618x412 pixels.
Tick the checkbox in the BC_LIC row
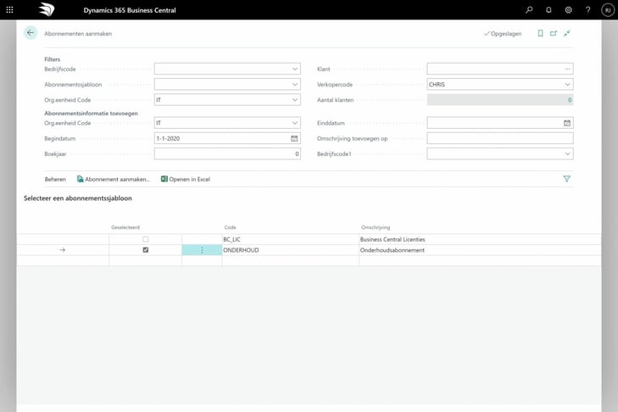click(146, 239)
